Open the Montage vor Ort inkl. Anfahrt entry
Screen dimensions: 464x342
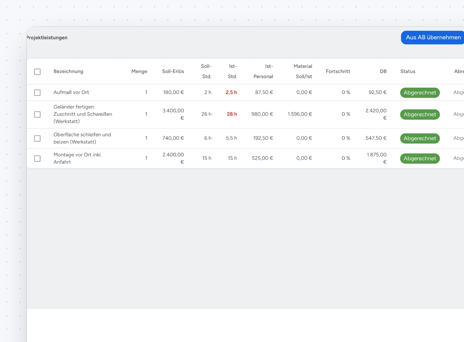coord(78,158)
